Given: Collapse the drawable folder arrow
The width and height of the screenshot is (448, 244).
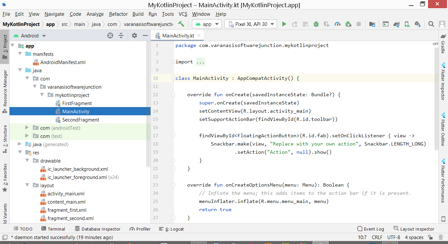Looking at the screenshot, I should (x=28, y=161).
